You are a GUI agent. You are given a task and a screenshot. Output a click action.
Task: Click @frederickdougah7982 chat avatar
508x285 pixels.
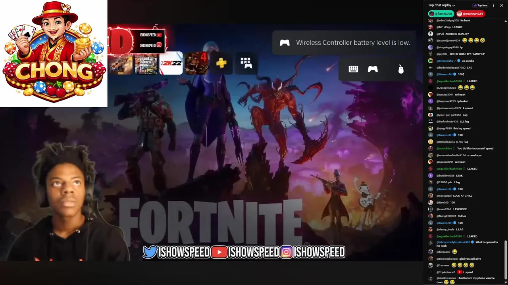coord(431,68)
